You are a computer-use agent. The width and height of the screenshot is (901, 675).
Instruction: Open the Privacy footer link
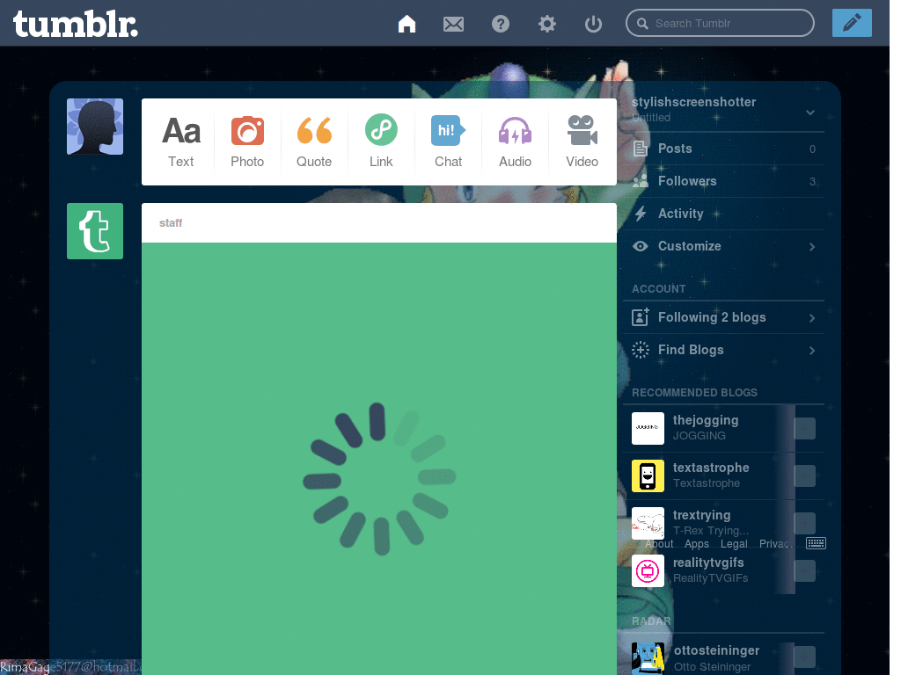(x=776, y=543)
